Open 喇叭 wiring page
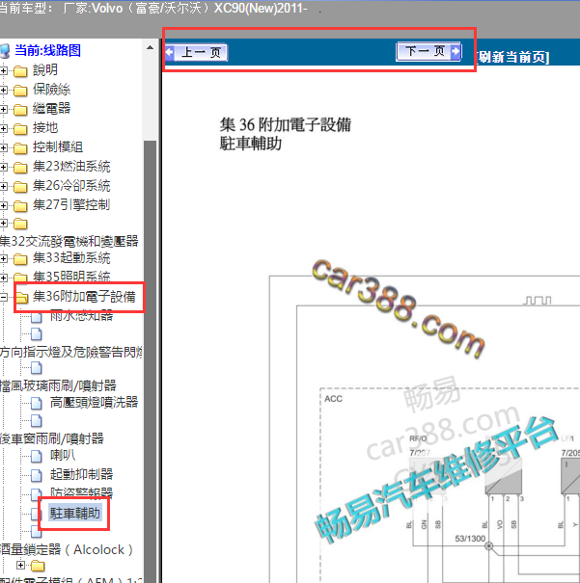Screen dimensions: 580x583 tap(63, 455)
